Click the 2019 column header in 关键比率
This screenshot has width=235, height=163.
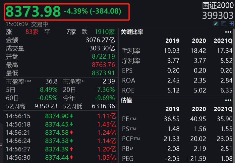(172, 41)
